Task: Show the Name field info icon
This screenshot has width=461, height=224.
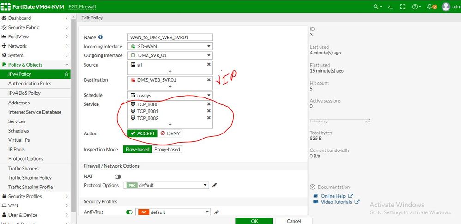Action: click(x=100, y=37)
